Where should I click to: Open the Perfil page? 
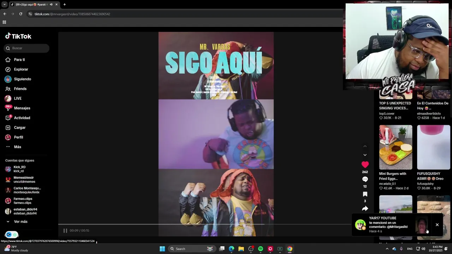point(18,137)
